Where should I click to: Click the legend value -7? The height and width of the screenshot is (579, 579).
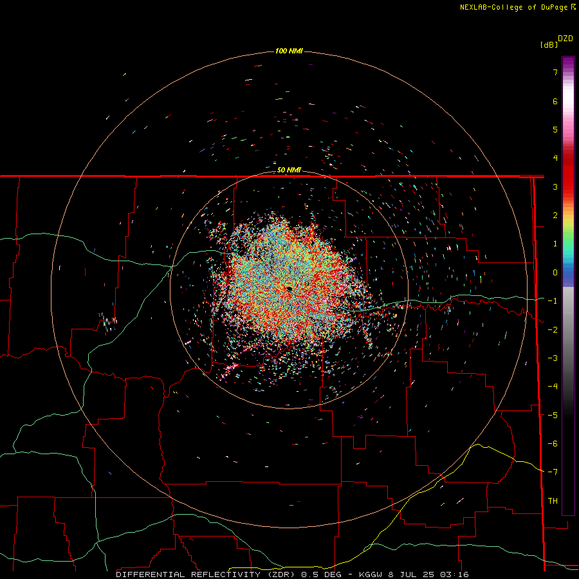[553, 472]
